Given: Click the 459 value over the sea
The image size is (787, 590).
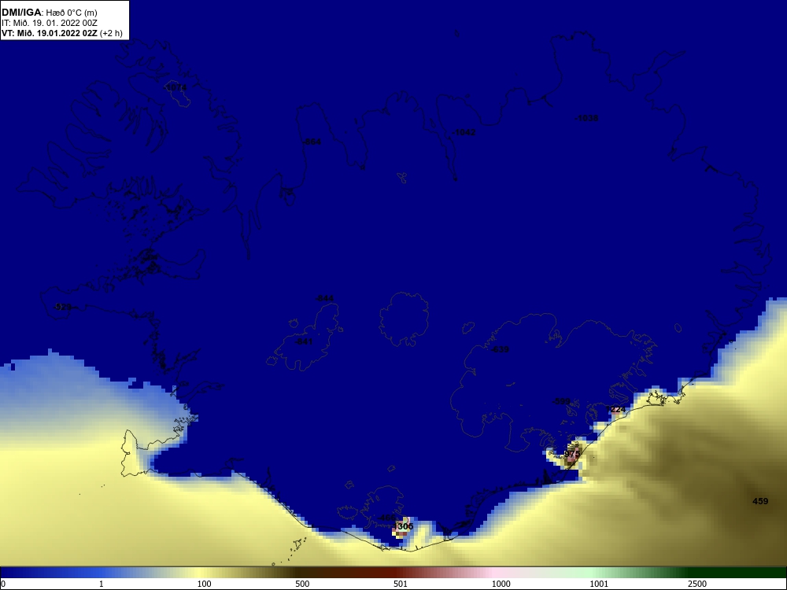Looking at the screenshot, I should (760, 500).
